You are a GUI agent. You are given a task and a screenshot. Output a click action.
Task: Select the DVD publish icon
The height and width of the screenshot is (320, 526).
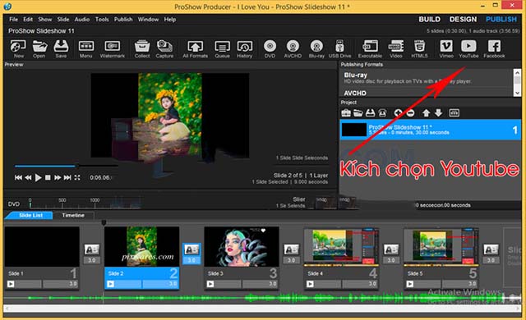(270, 49)
